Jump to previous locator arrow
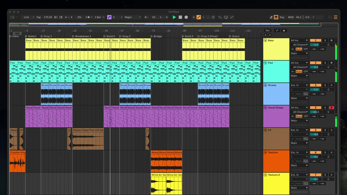347x195 pixels. click(266, 35)
